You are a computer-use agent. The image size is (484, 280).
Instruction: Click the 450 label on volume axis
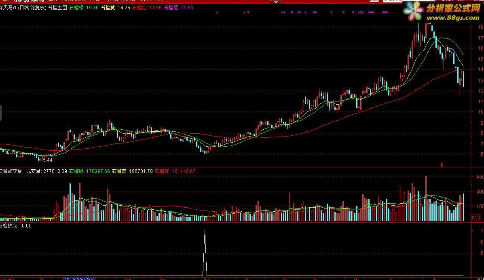[480, 177]
